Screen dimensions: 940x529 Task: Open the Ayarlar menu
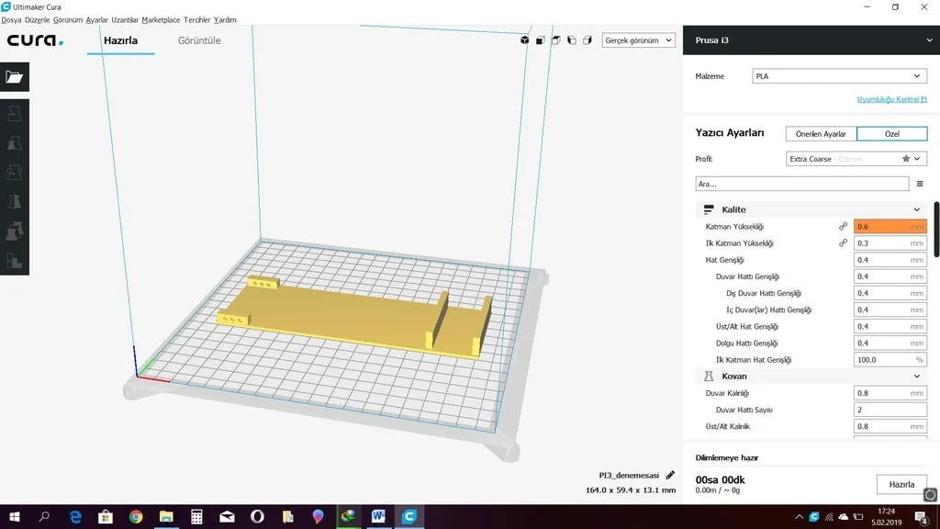point(96,20)
